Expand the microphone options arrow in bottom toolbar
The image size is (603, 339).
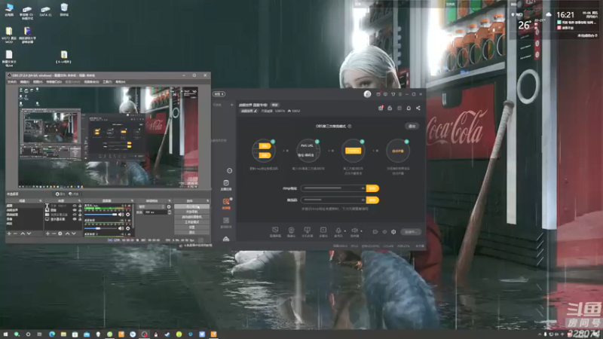coord(344,231)
